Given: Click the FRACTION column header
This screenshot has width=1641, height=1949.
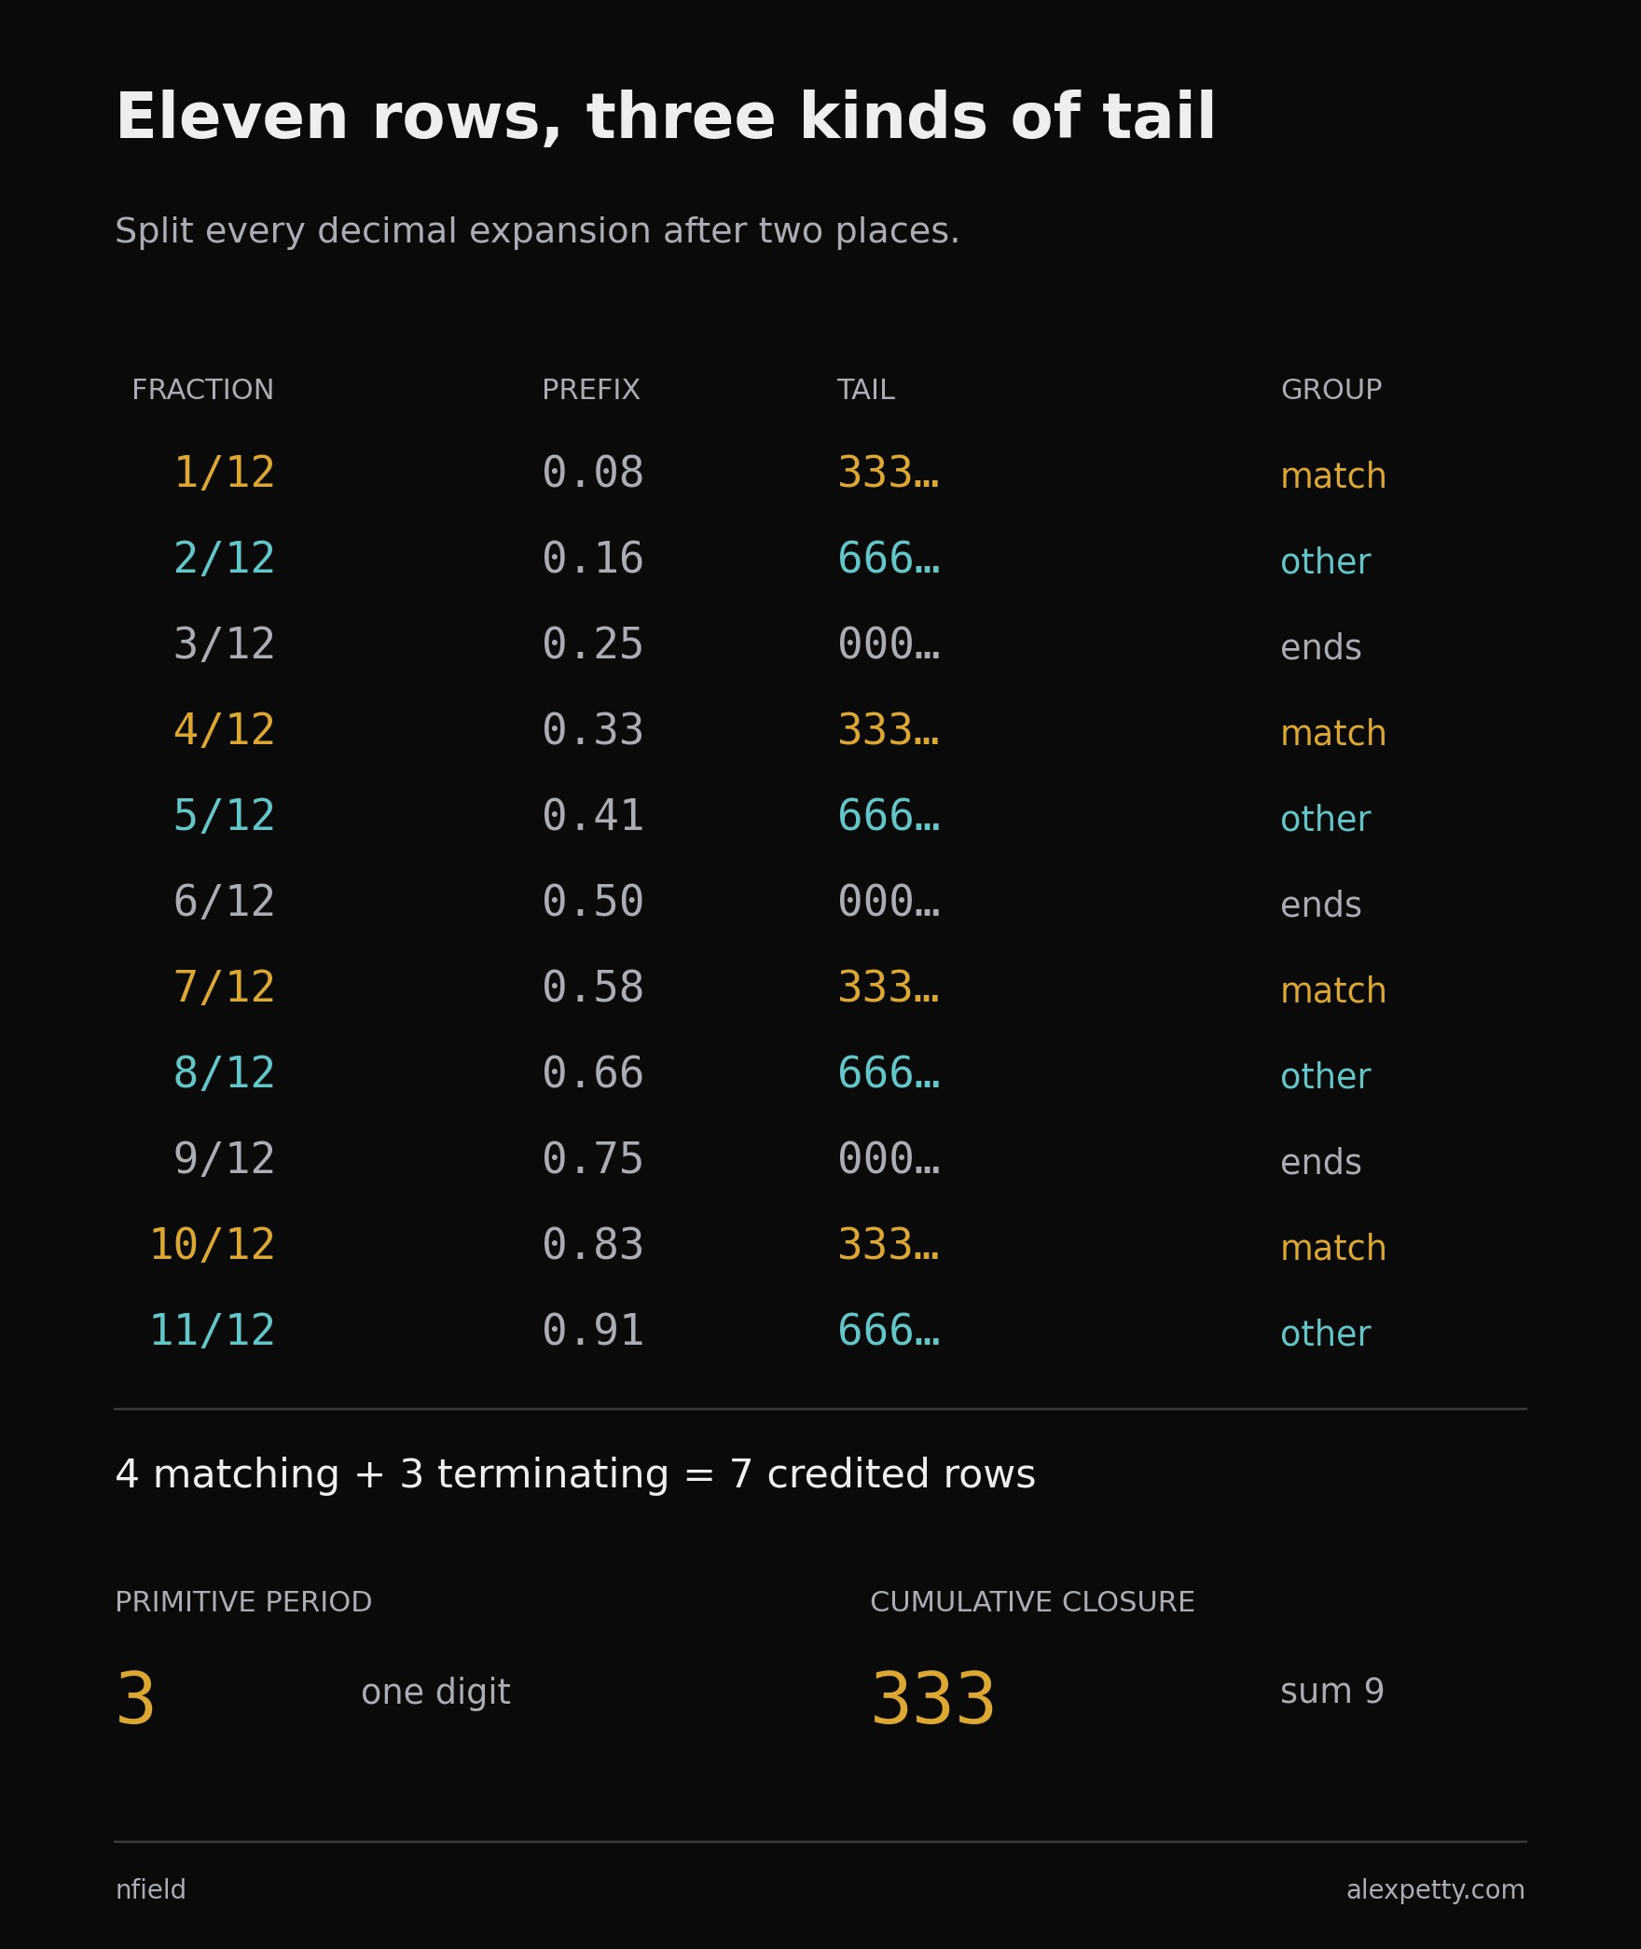Looking at the screenshot, I should [202, 390].
